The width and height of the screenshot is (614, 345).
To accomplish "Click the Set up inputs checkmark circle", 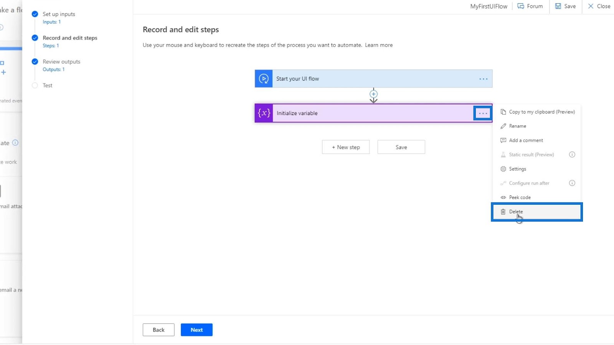I will (35, 14).
